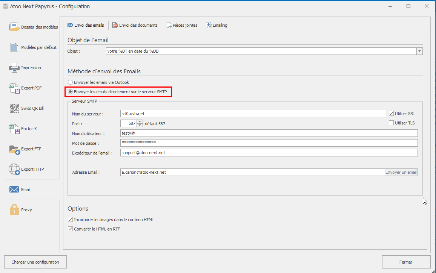Open the Dossier des modèles folder icon
The image size is (436, 273).
14,27
